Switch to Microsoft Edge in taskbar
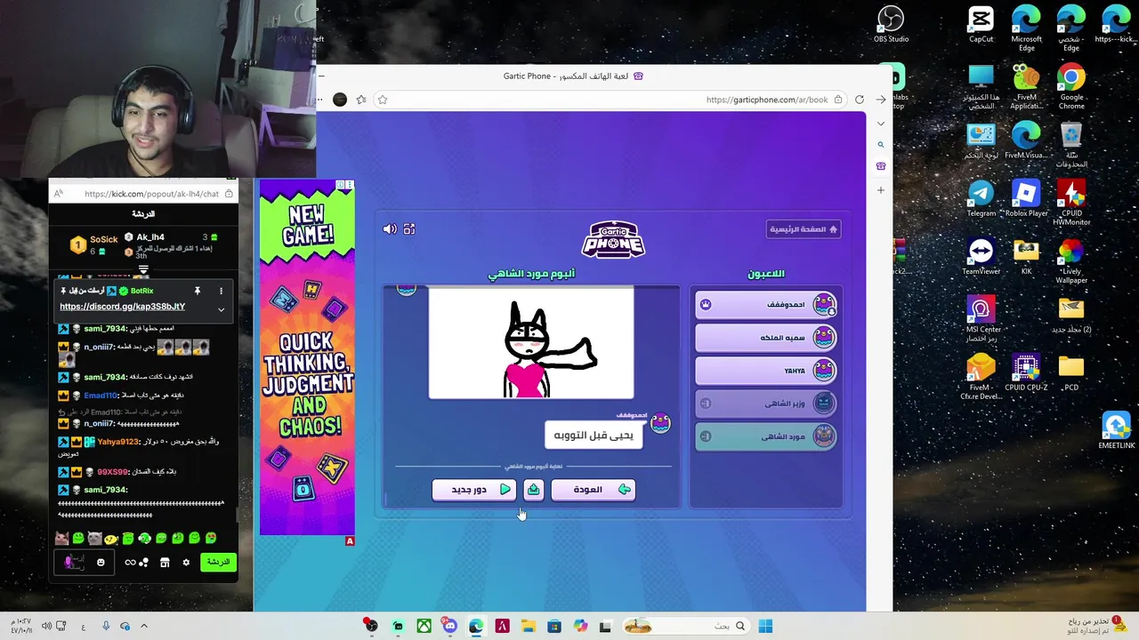Screen dimensions: 1139x640 (476, 627)
